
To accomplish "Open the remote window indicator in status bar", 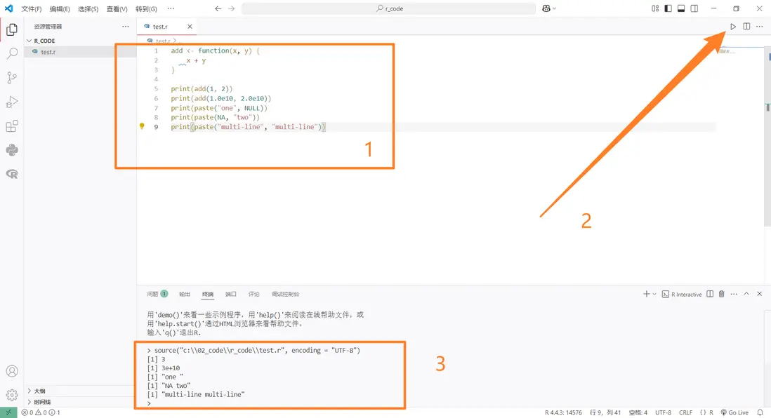I will [x=8, y=412].
